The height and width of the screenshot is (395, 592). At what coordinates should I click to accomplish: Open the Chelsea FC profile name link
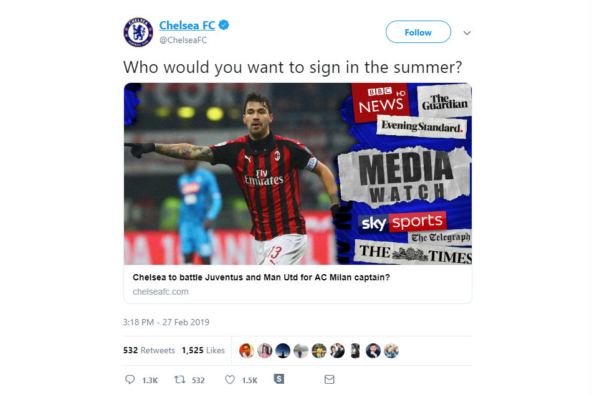187,26
